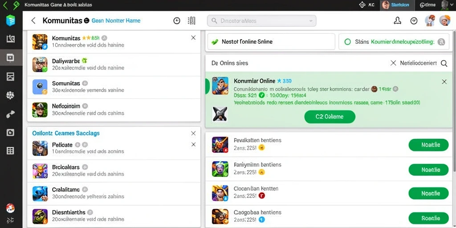Image resolution: width=456 pixels, height=228 pixels.
Task: Click the green location pin in title bar
Action: pos(16,5)
